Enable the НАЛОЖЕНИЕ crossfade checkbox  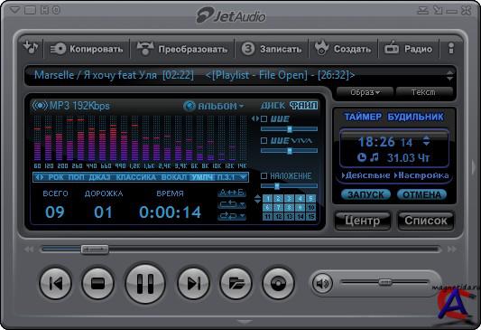click(264, 175)
